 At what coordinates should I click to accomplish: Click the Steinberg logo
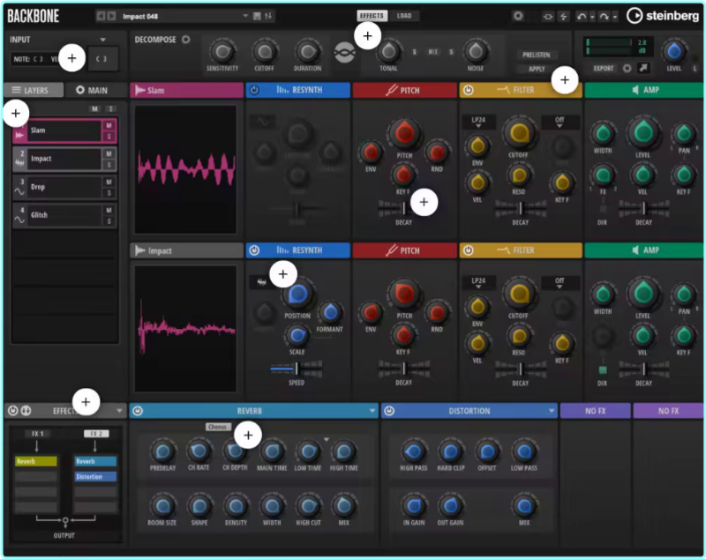point(664,16)
